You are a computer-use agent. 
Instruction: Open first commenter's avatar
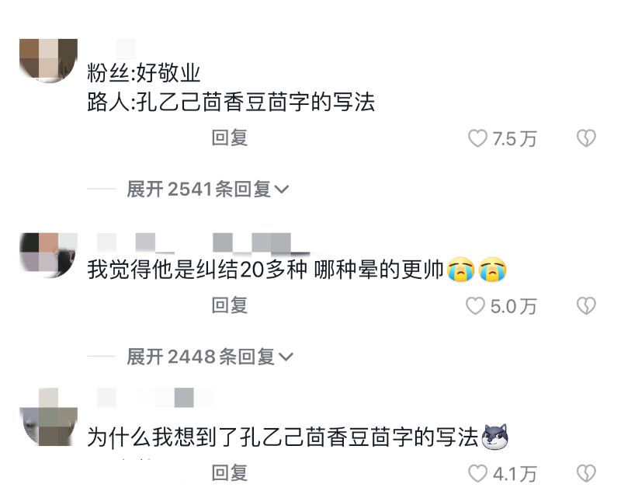pos(48,61)
